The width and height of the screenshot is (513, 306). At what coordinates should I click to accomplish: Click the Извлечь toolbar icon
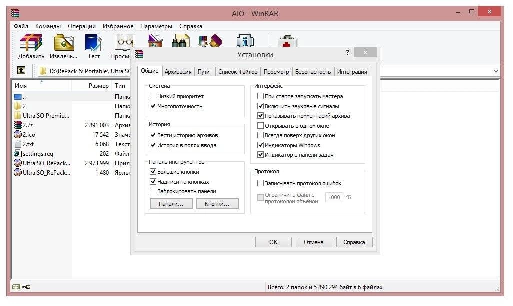[x=64, y=43]
